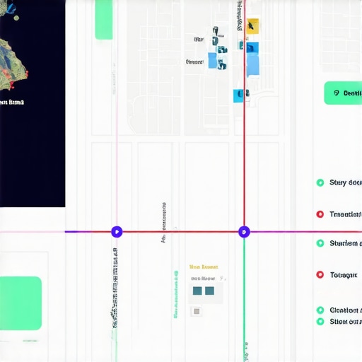
Task: Select the purple node at the red vertical line
Action: click(244, 232)
